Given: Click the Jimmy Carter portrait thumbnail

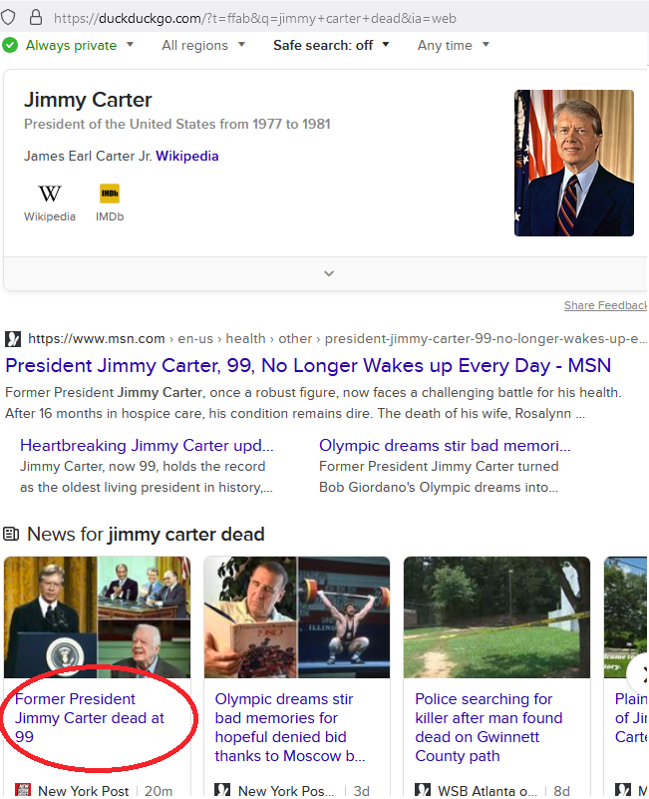Looking at the screenshot, I should (x=574, y=163).
